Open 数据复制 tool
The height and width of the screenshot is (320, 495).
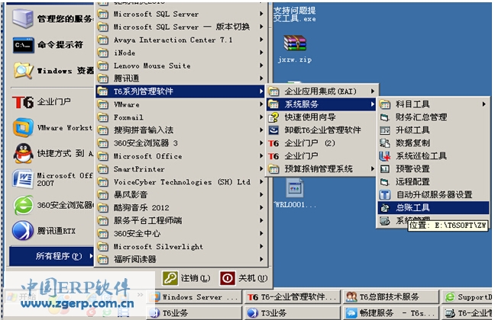(433, 143)
